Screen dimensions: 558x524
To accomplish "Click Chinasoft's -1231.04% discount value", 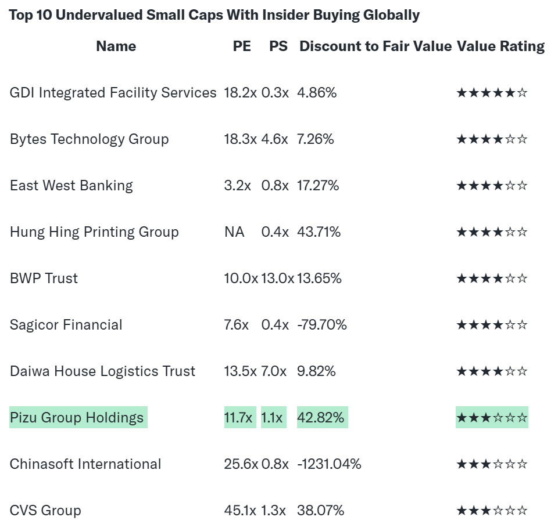I will [x=329, y=464].
